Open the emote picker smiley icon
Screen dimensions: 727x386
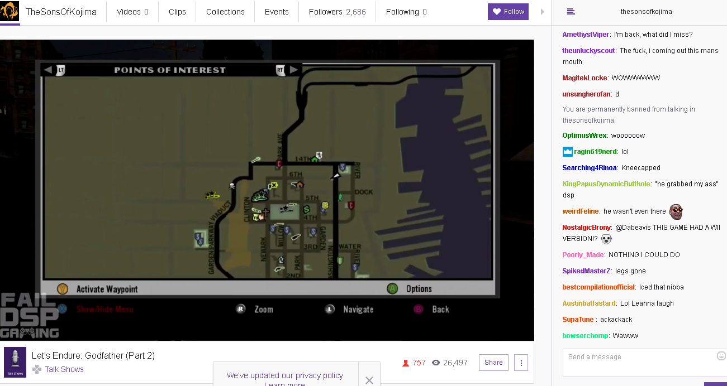pyautogui.click(x=721, y=356)
